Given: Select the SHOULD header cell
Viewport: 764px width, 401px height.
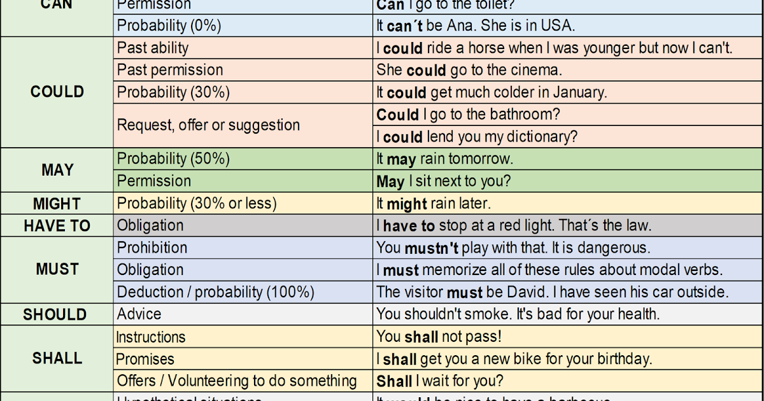Looking at the screenshot, I should coord(57,314).
